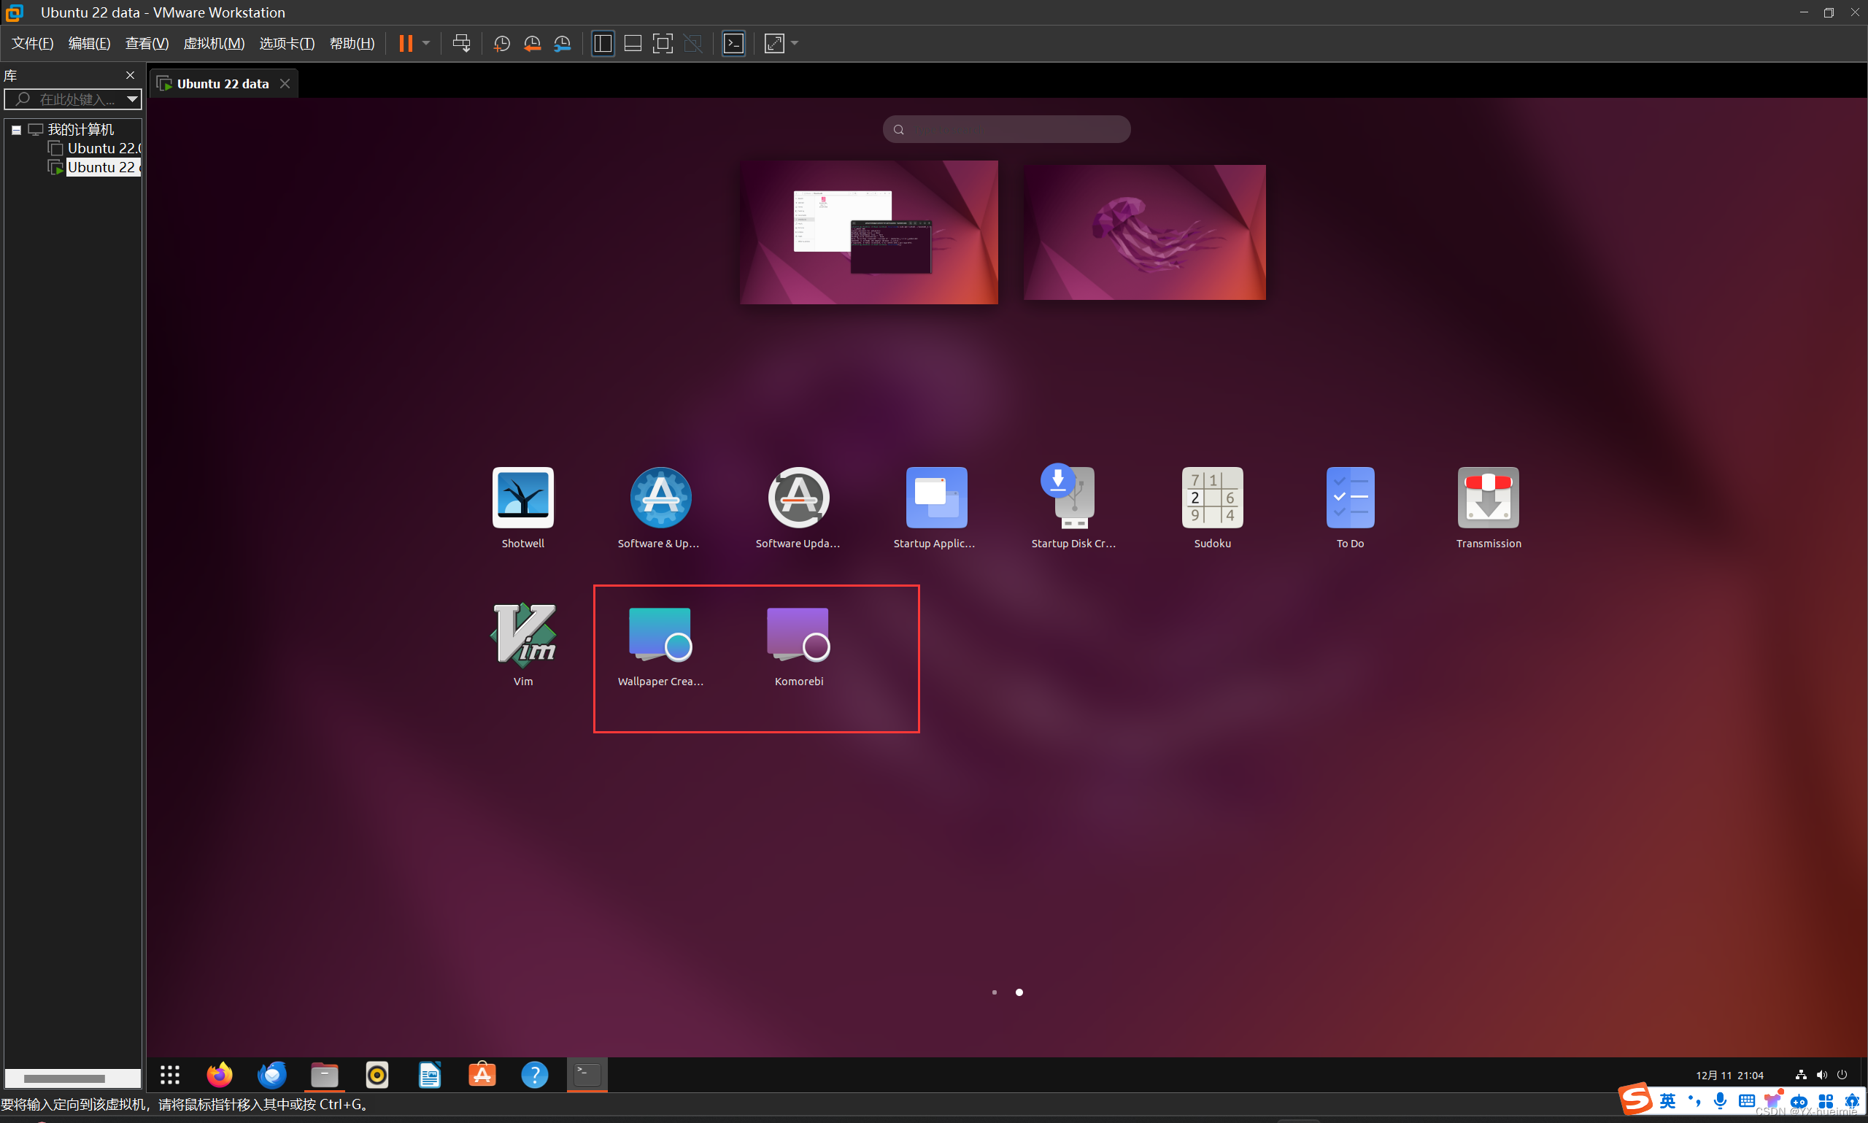Switch to the Ubuntu 22 data tab
The image size is (1868, 1123).
222,83
